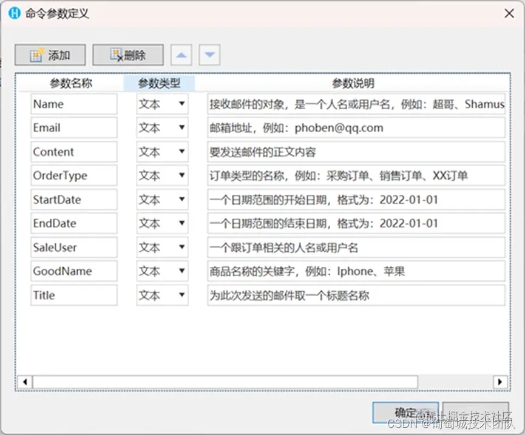The width and height of the screenshot is (525, 435).
Task: Click the H application logo in title bar
Action: 13,13
